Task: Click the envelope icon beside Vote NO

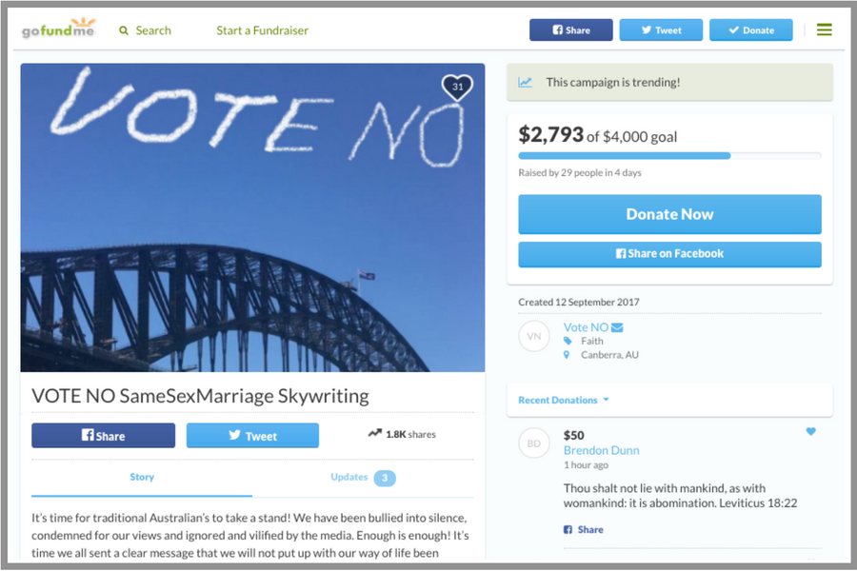Action: point(617,327)
